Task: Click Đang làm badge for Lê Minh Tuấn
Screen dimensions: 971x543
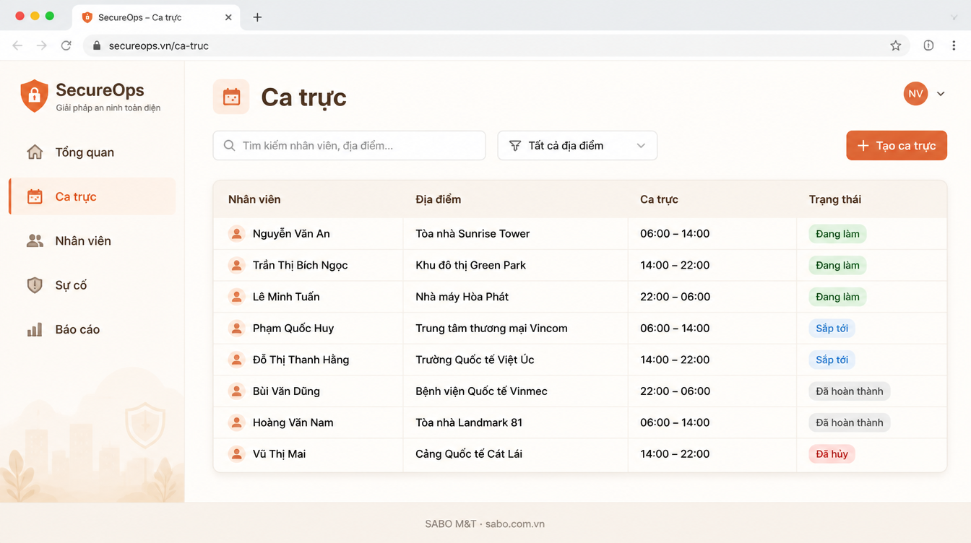Action: pos(838,297)
